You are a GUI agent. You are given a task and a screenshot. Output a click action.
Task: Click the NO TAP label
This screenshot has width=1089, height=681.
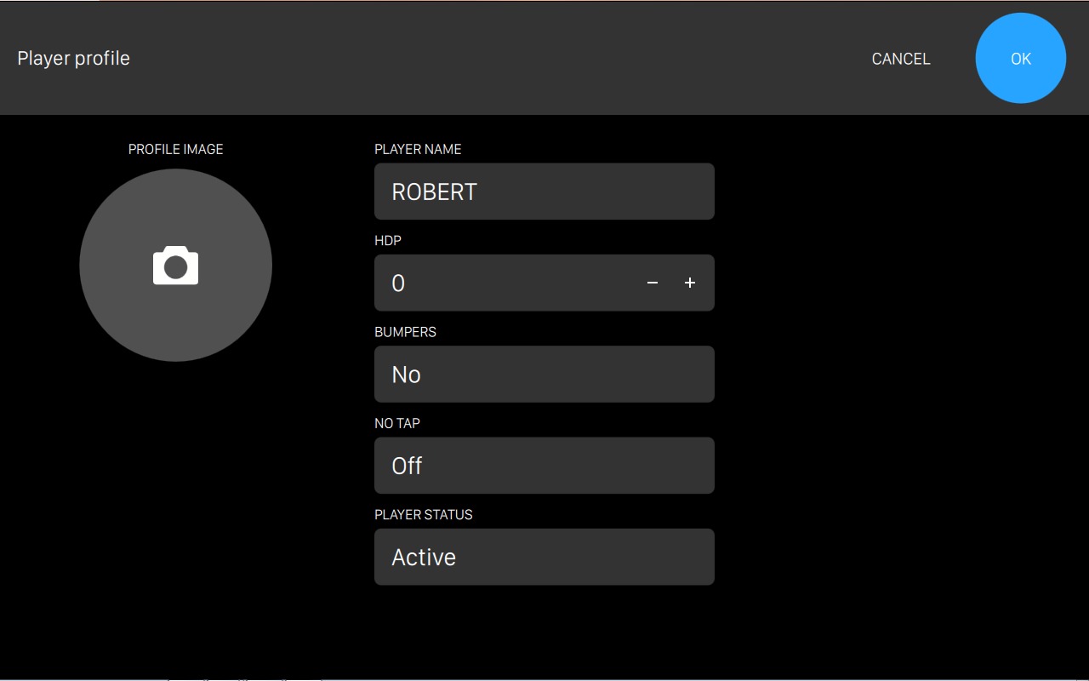[397, 423]
